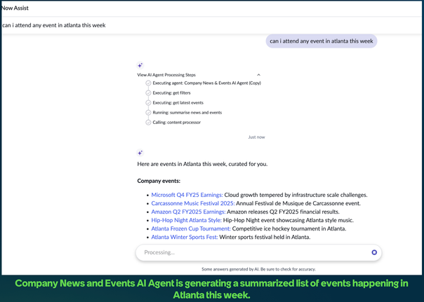Collapse the View AI Agent Processing Steps chevron
424x302 pixels.
click(258, 75)
